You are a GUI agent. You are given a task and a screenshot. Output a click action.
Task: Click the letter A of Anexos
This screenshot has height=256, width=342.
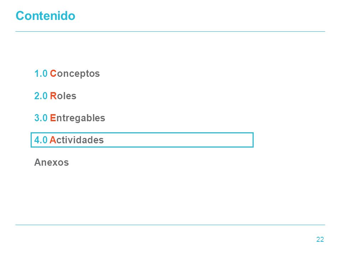click(38, 162)
